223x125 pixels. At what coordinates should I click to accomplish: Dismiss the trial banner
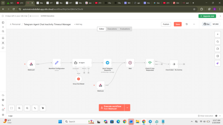220,16
